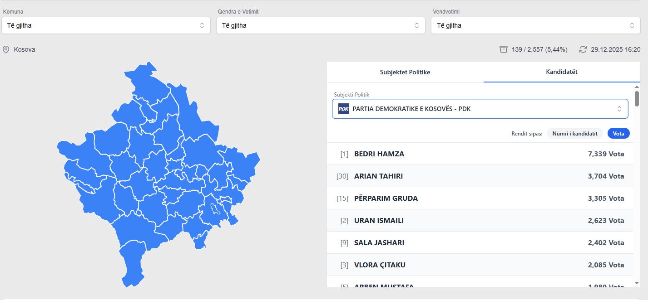Image resolution: width=648 pixels, height=300 pixels.
Task: Open the Komuna dropdown
Action: 106,25
